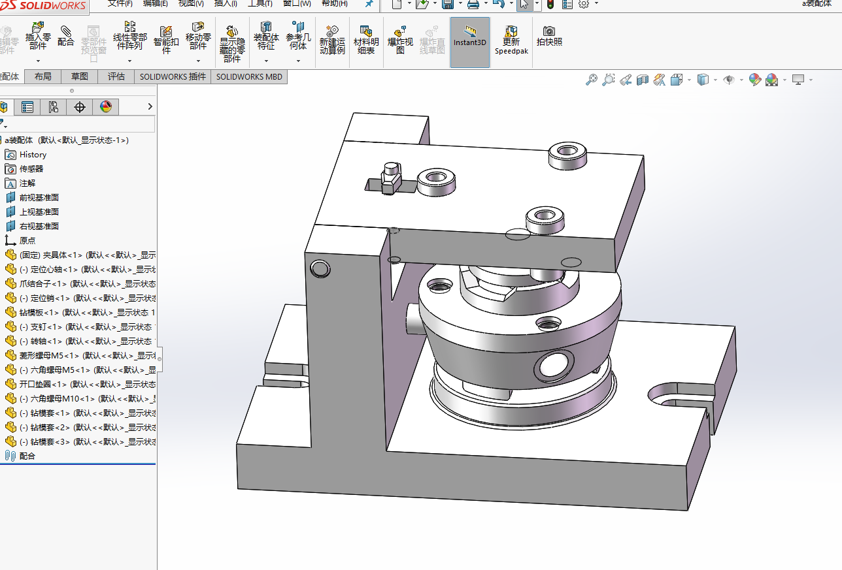Viewport: 842px width, 570px height.
Task: Click the 爆炸视图 (Exploded View) tool
Action: coord(400,40)
